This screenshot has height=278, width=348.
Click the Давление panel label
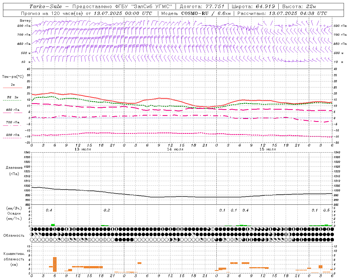click(x=14, y=168)
